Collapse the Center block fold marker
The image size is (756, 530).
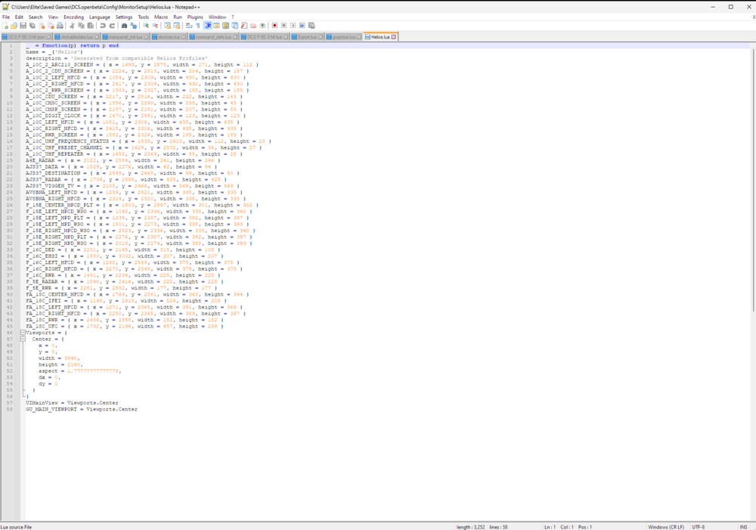23,339
